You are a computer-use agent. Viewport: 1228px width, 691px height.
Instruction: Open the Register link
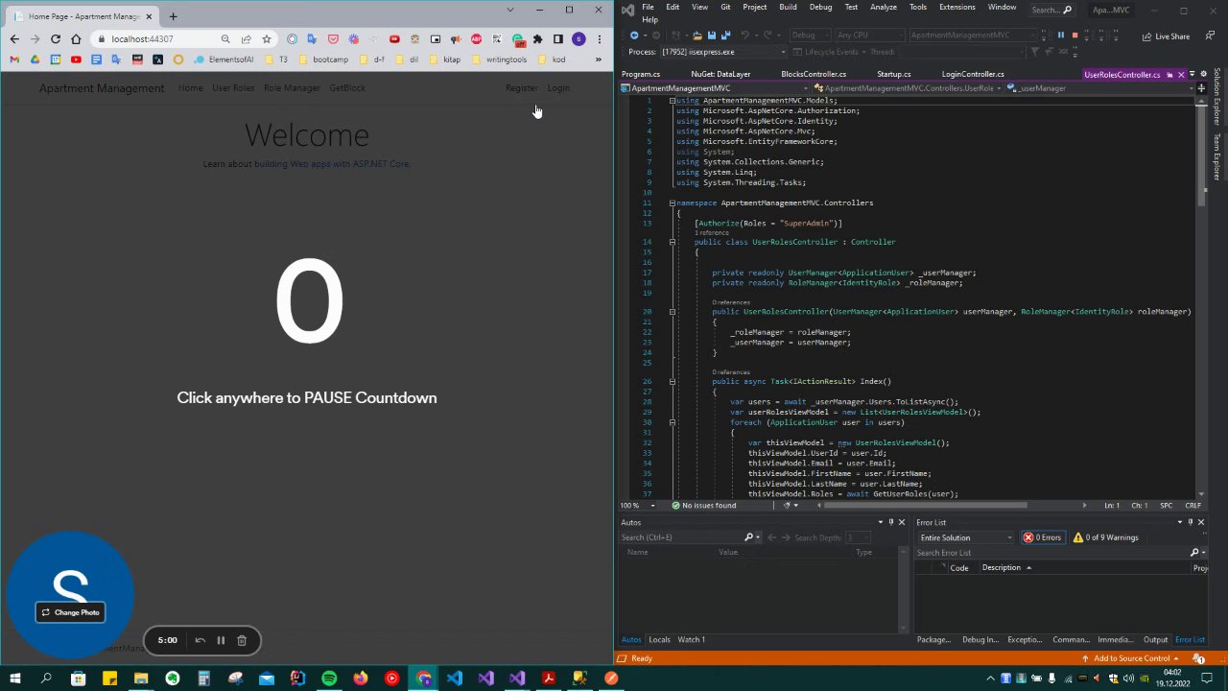[521, 88]
